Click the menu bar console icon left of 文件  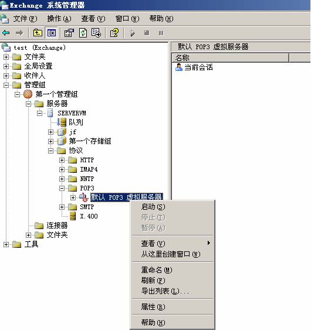tap(5, 19)
